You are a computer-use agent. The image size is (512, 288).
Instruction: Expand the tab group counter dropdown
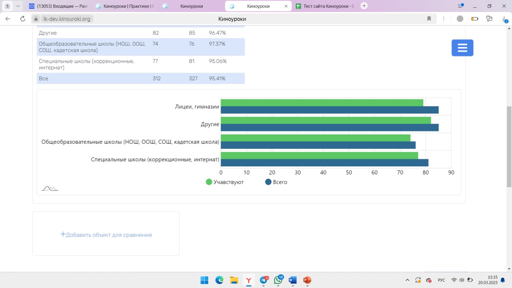pyautogui.click(x=18, y=6)
